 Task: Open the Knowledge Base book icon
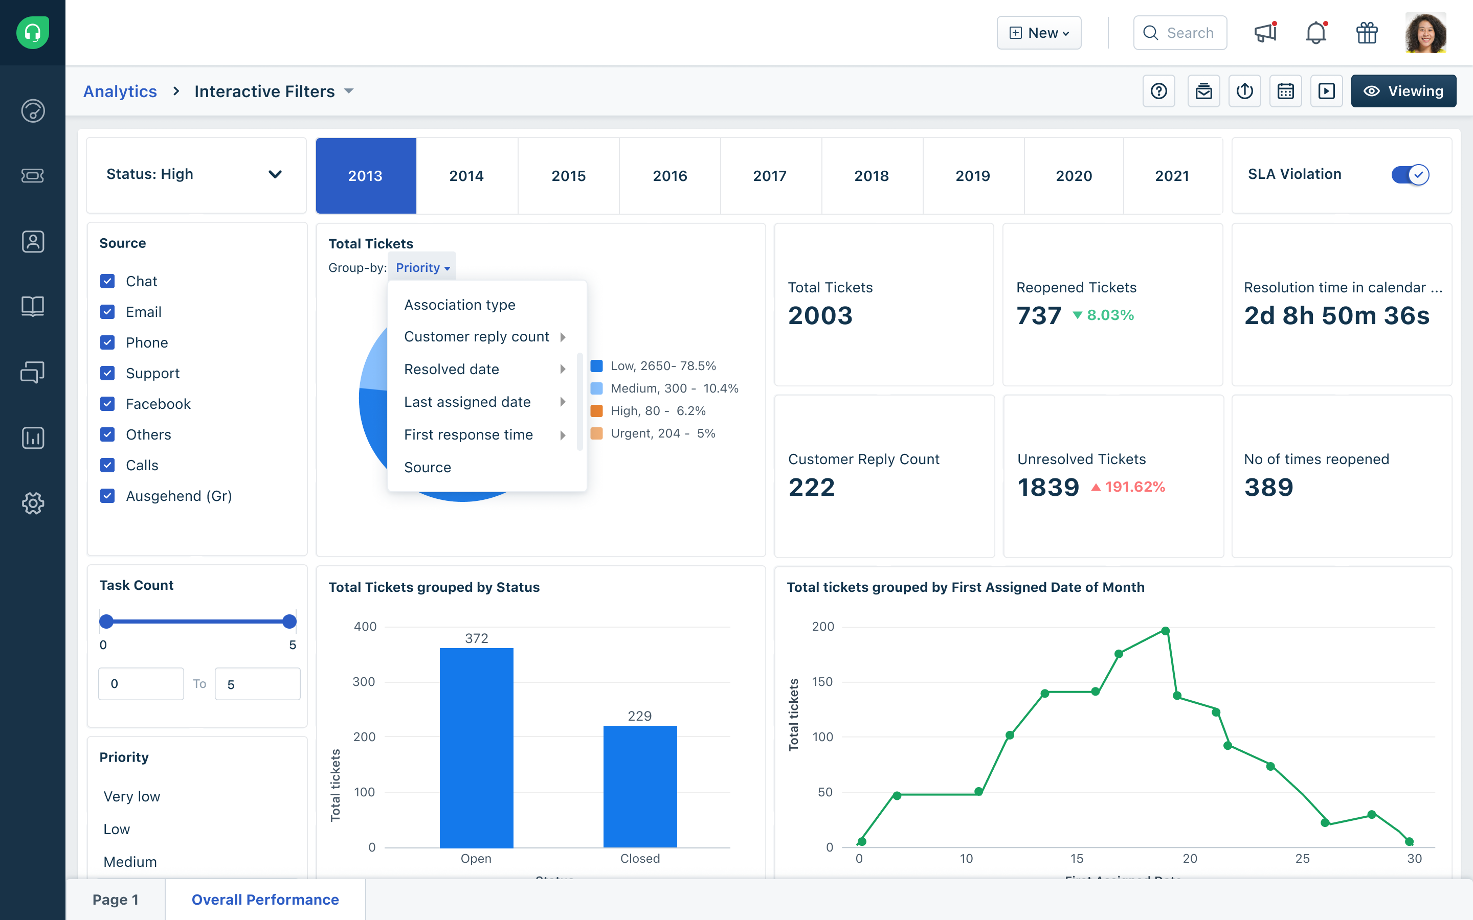(x=32, y=306)
